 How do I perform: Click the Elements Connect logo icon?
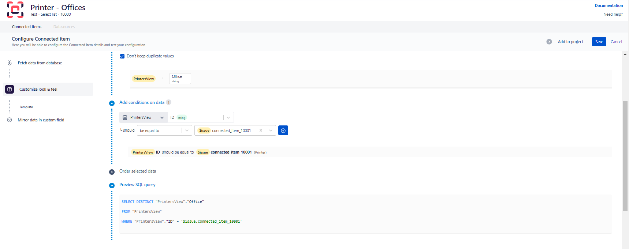point(15,10)
